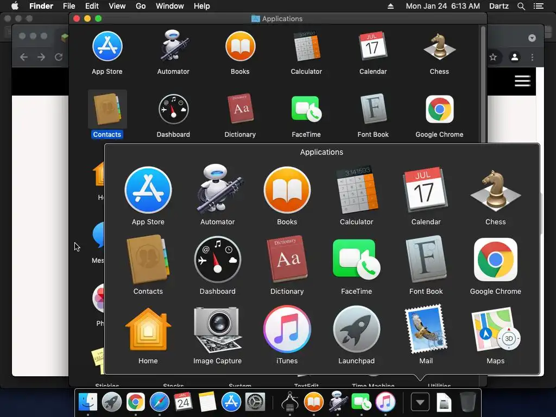Collapse the Applications stack in the Dock

[x=420, y=402]
